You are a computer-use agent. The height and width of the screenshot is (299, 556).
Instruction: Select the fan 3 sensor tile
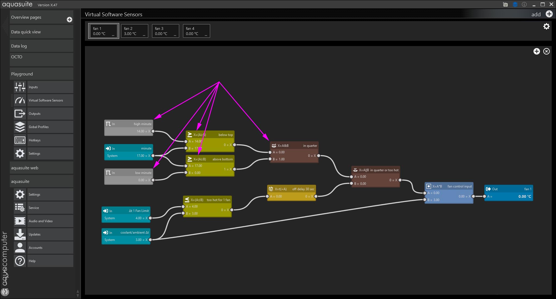(x=165, y=31)
